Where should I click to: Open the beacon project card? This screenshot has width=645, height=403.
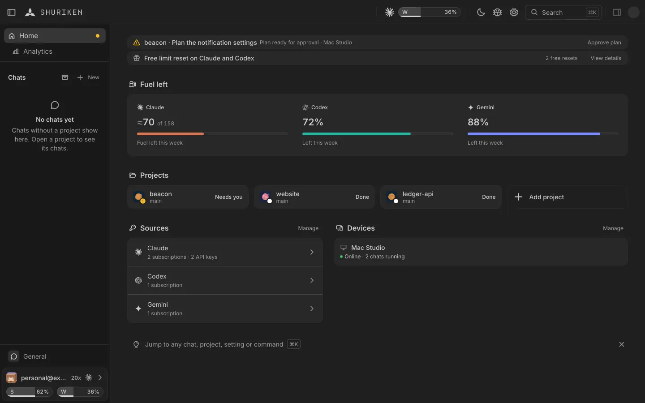pos(188,197)
